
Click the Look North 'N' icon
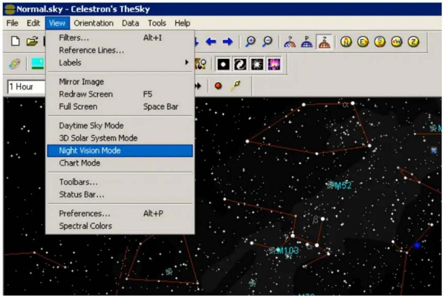click(x=346, y=42)
